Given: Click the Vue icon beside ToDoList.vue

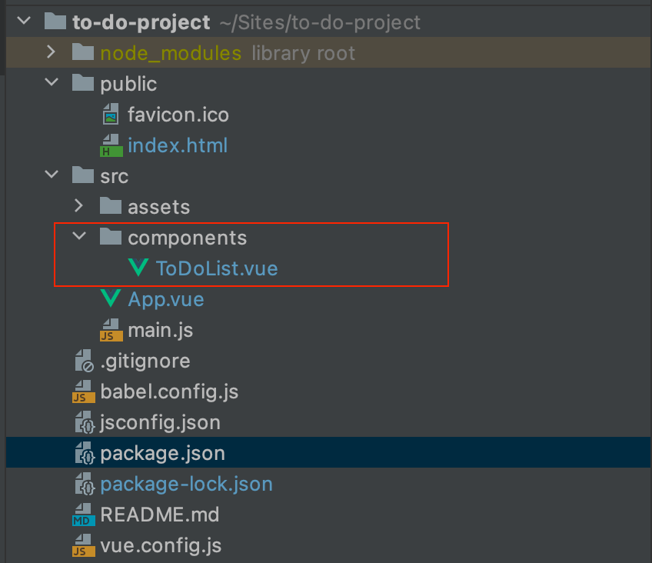Looking at the screenshot, I should pyautogui.click(x=138, y=268).
